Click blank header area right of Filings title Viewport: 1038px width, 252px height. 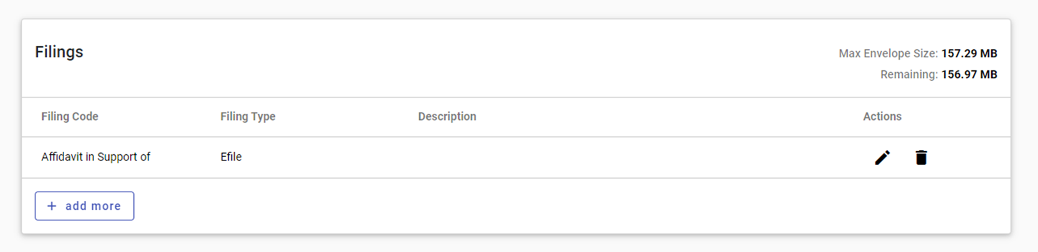[x=436, y=56]
